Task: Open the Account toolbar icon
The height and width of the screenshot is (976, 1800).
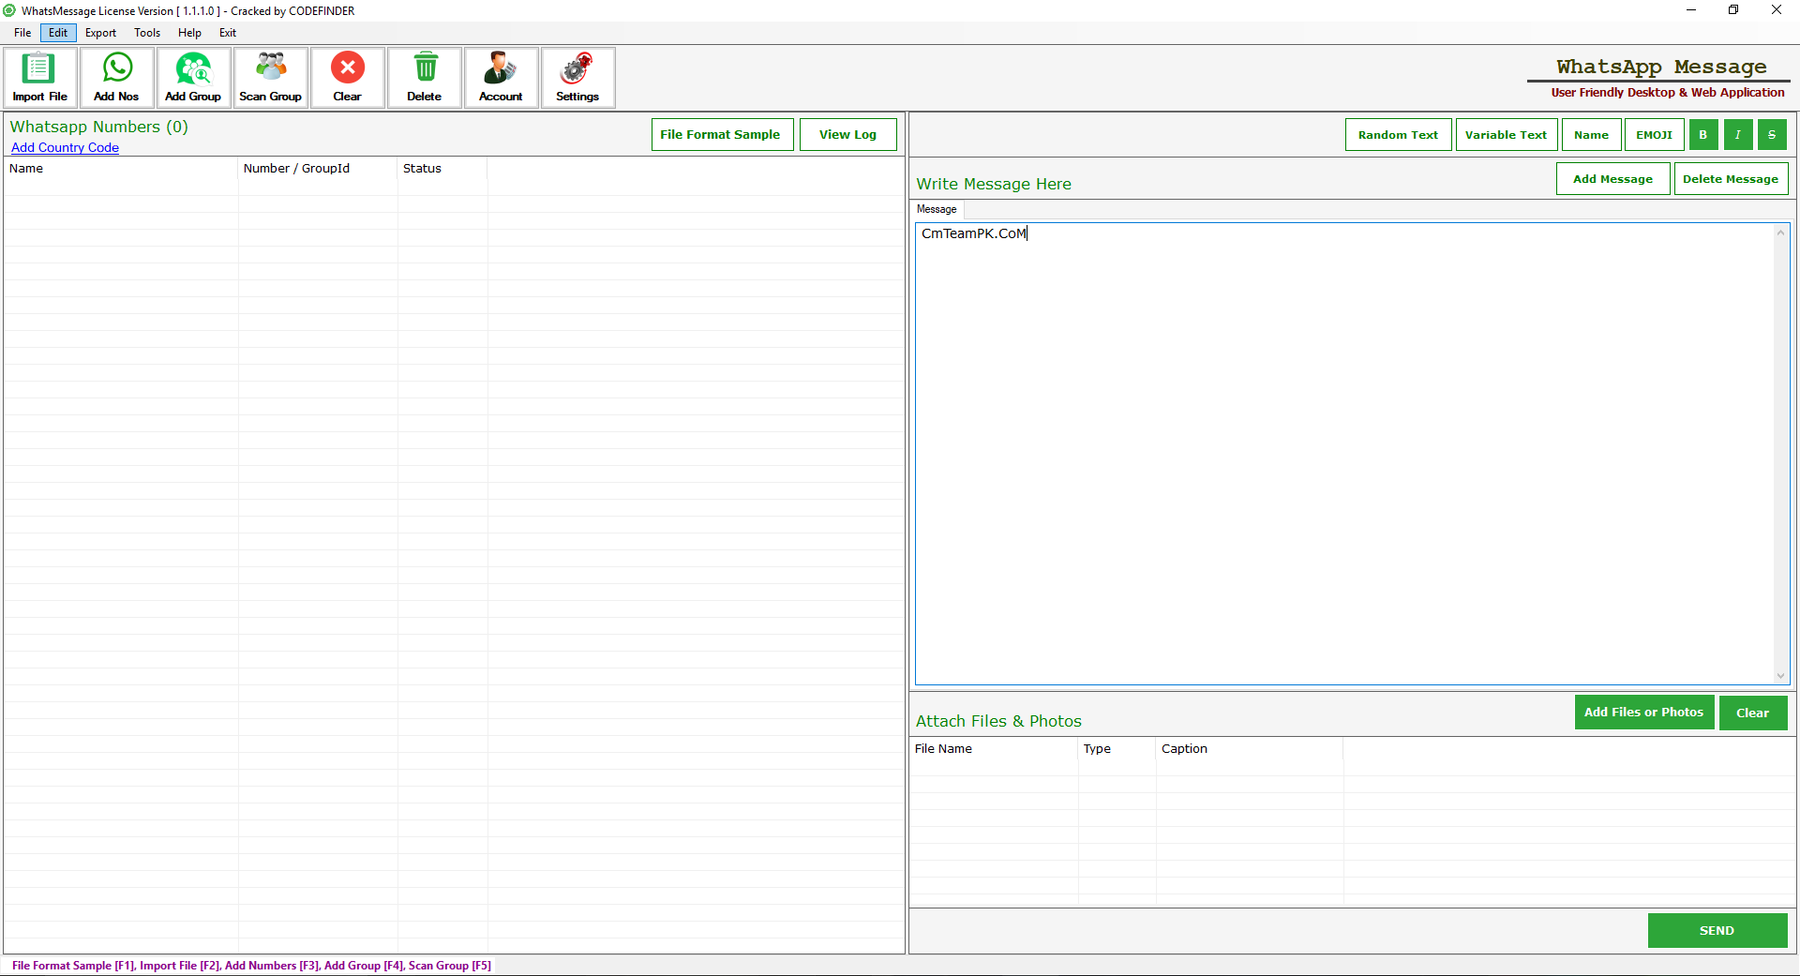Action: 502,78
